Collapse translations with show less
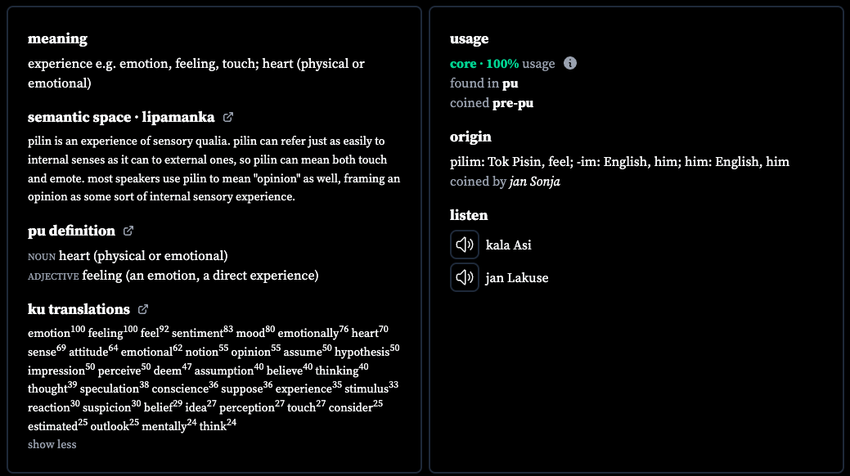850x476 pixels. click(x=52, y=445)
